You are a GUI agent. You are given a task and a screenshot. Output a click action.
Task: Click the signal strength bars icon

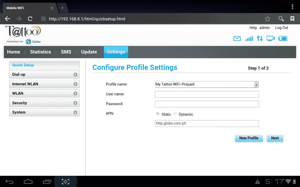(x=249, y=38)
